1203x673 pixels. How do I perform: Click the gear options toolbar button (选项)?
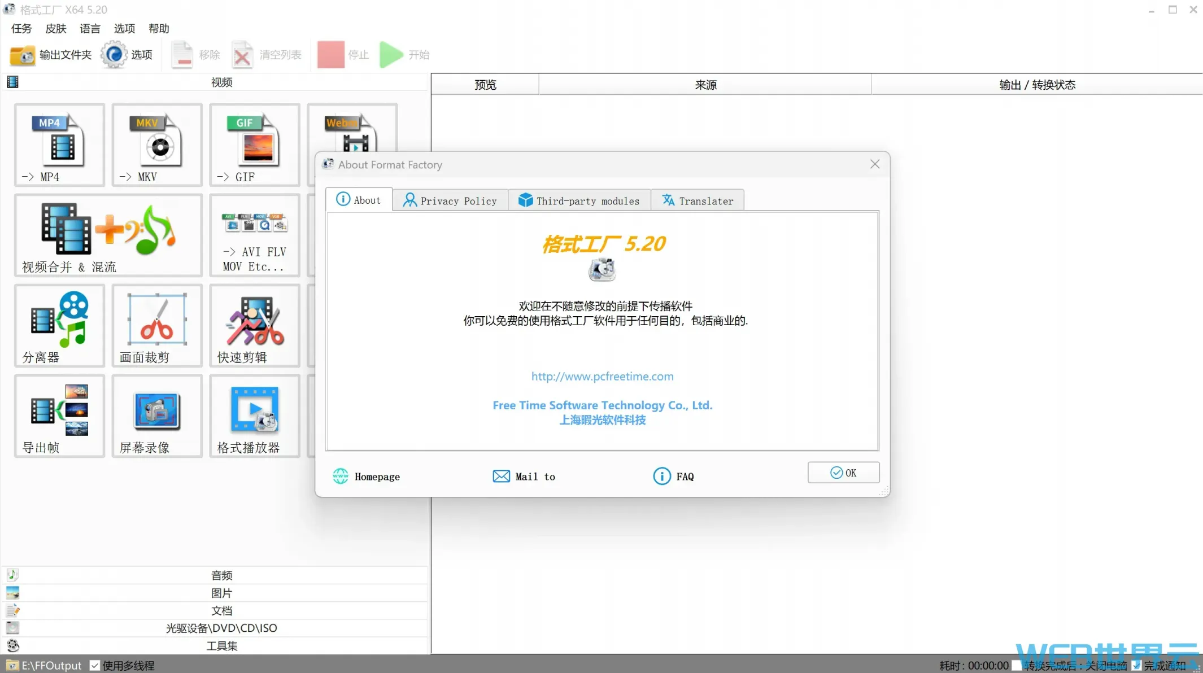tap(127, 55)
